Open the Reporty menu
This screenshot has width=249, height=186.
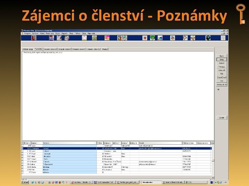click(65, 33)
